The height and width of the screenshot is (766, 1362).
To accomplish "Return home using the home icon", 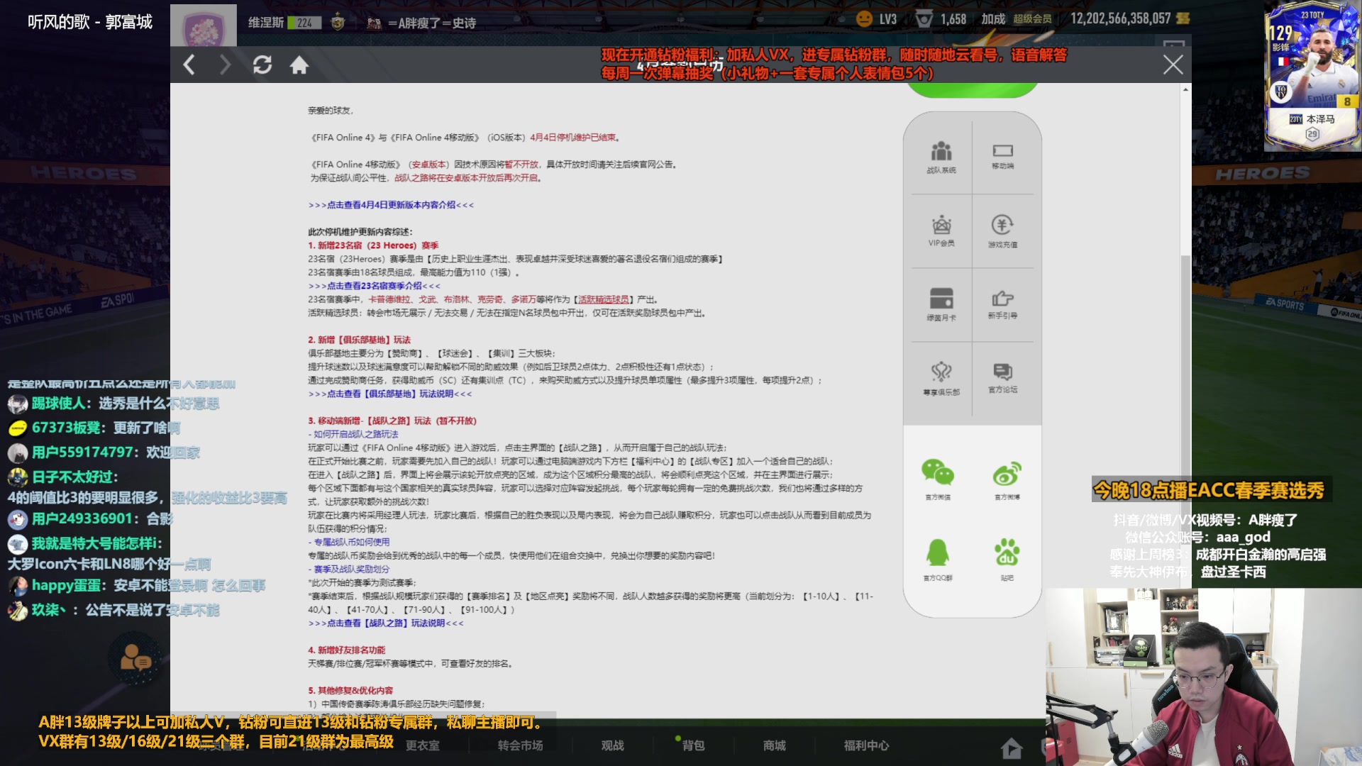I will click(300, 65).
